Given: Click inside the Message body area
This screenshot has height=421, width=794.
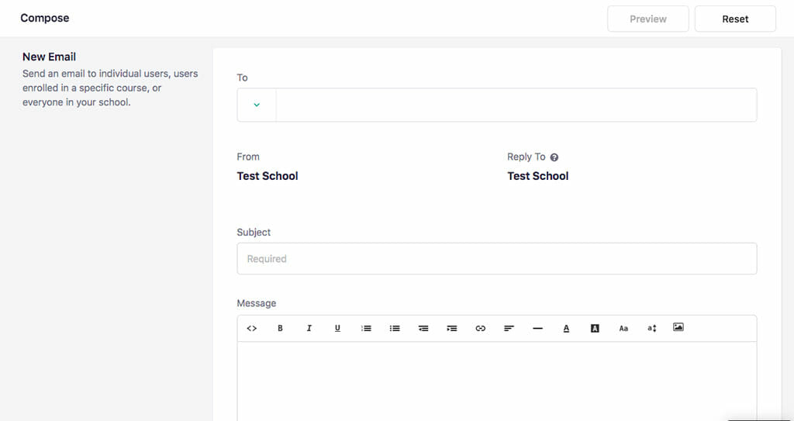Looking at the screenshot, I should (x=497, y=381).
